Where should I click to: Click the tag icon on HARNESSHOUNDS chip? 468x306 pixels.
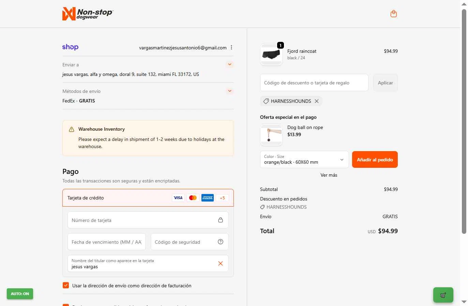(266, 101)
